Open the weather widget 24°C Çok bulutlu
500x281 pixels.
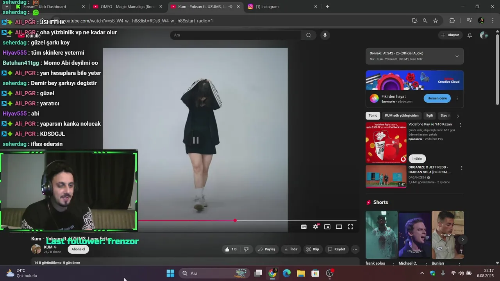pos(22,273)
